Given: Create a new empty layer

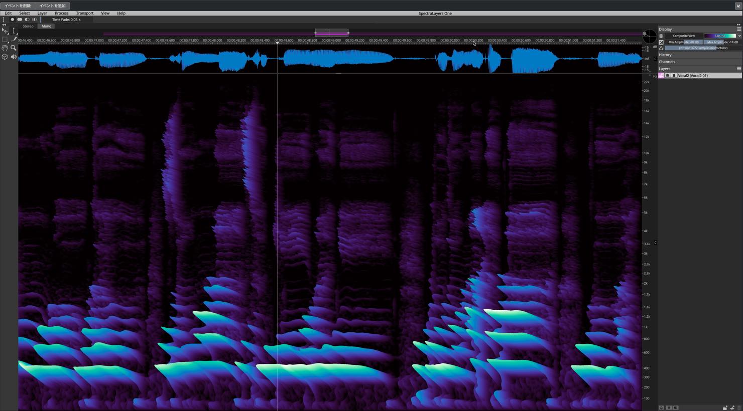Looking at the screenshot, I should [x=732, y=407].
